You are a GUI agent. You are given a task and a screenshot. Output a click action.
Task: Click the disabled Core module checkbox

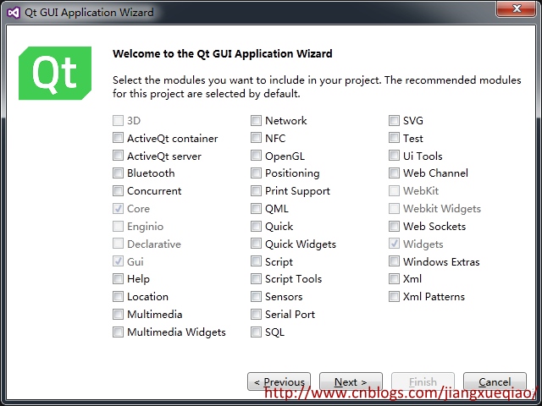[x=118, y=208]
